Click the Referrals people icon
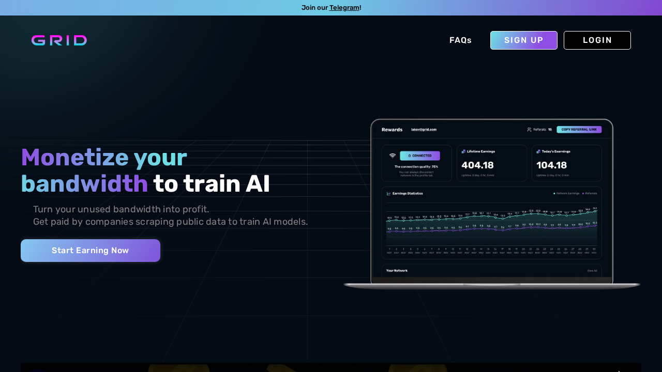The image size is (662, 372). click(x=529, y=130)
